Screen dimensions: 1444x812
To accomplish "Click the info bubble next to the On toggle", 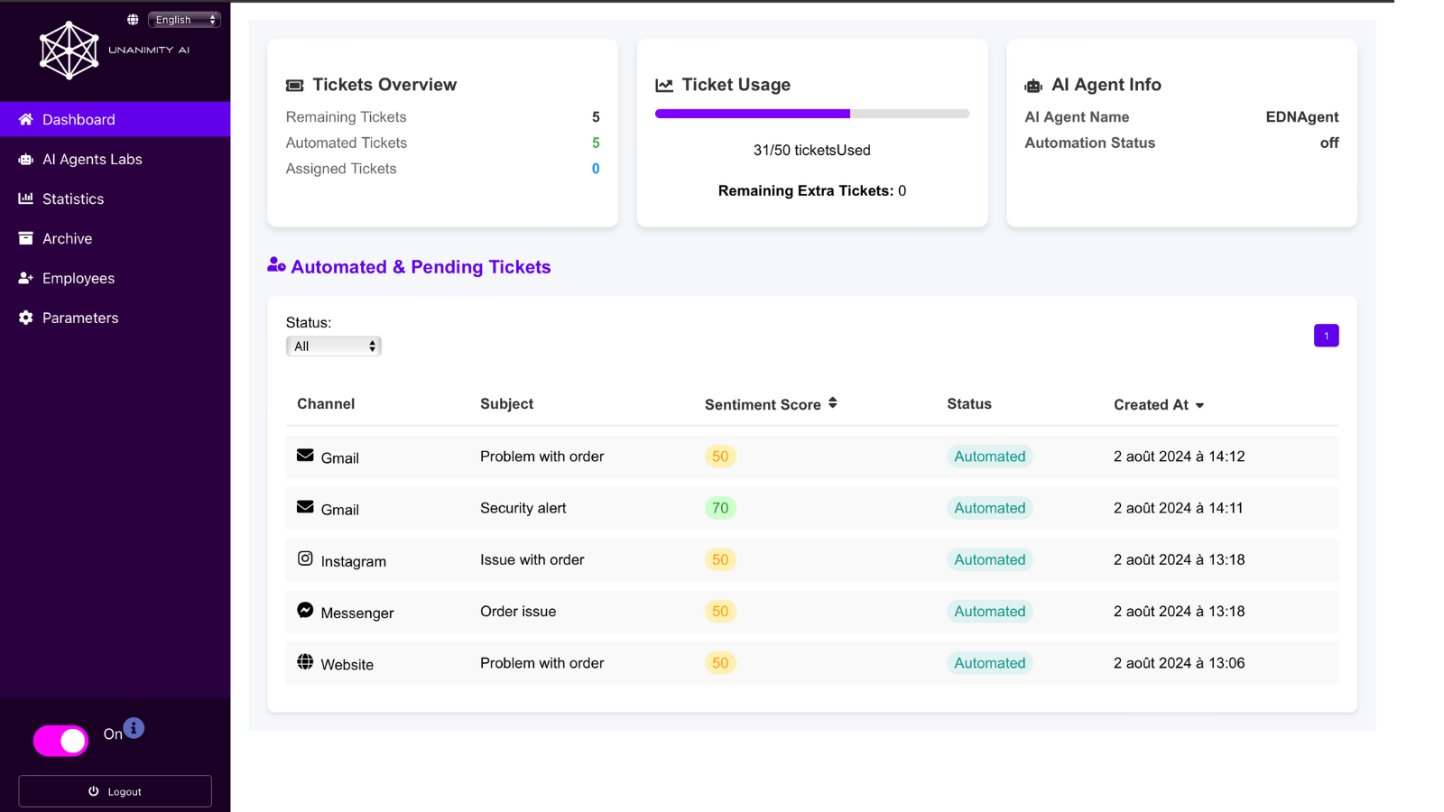I will 134,725.
